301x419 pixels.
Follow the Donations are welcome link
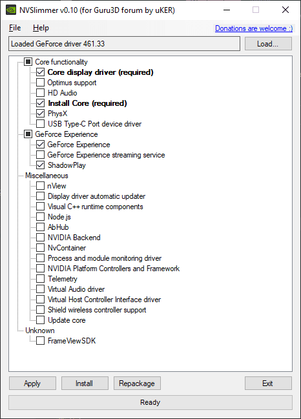pyautogui.click(x=254, y=28)
